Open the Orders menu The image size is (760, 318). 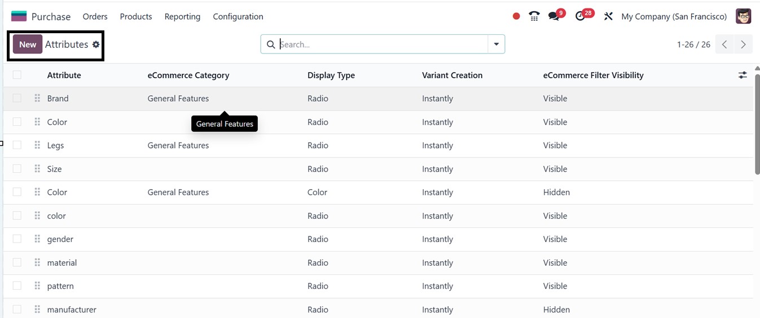pos(95,16)
